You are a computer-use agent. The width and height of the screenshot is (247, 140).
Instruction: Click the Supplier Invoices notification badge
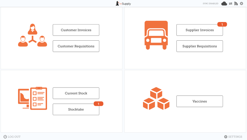point(222,25)
